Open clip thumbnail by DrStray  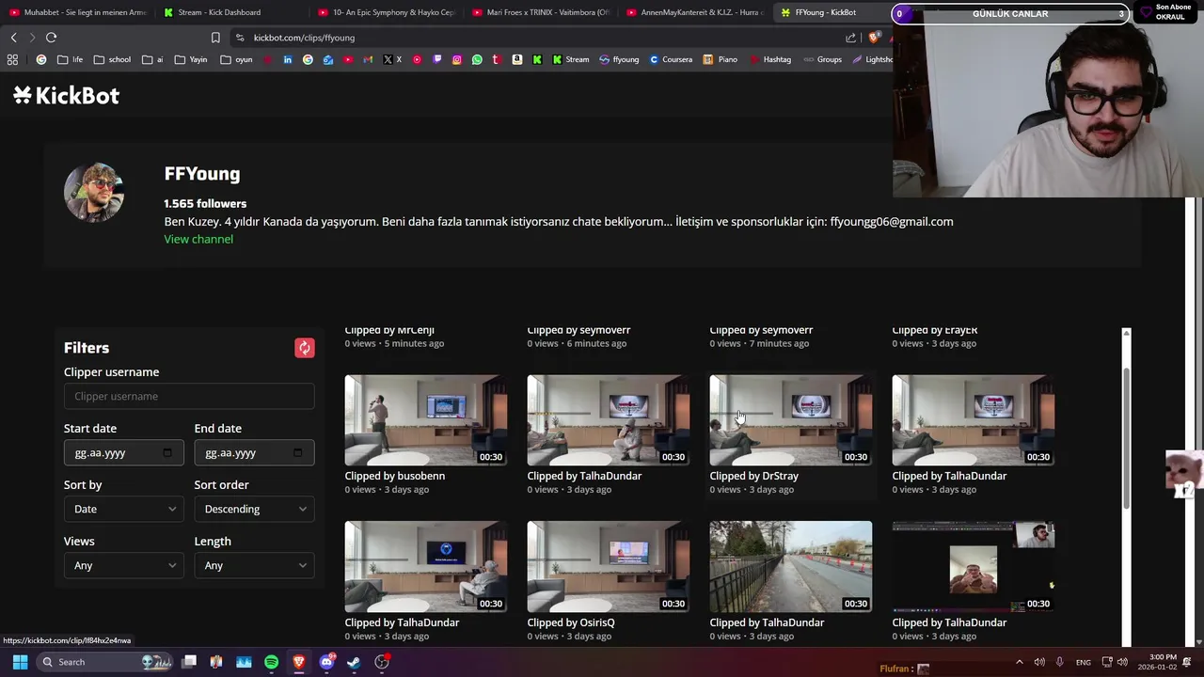[791, 420]
